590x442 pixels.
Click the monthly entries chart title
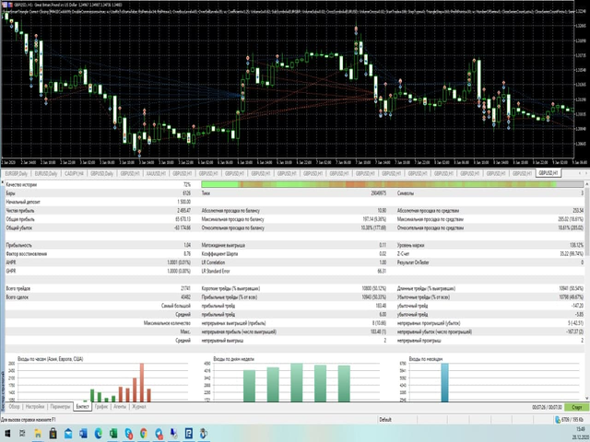coord(426,359)
